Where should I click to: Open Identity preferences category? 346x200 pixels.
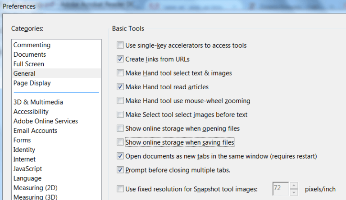(24, 150)
